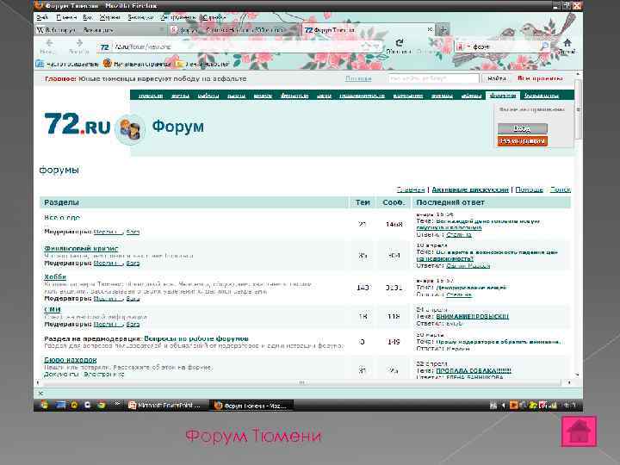Click the Разделы column header
Viewport: 620px width, 465px height.
(x=194, y=202)
